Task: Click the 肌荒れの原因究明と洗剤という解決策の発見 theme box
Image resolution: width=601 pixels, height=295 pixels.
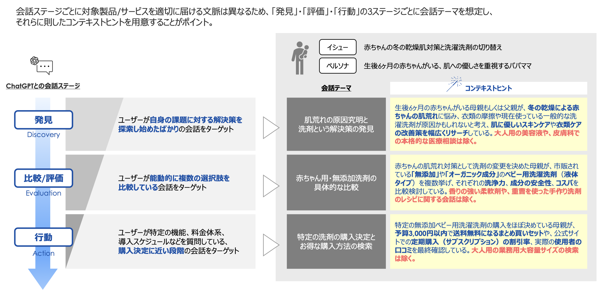Action: click(336, 124)
